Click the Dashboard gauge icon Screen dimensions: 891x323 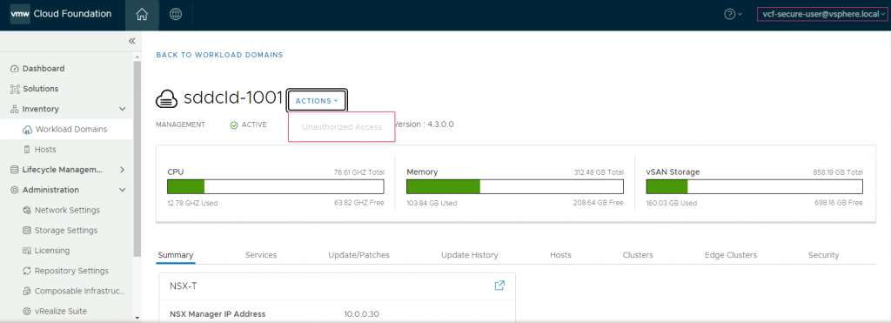[15, 69]
